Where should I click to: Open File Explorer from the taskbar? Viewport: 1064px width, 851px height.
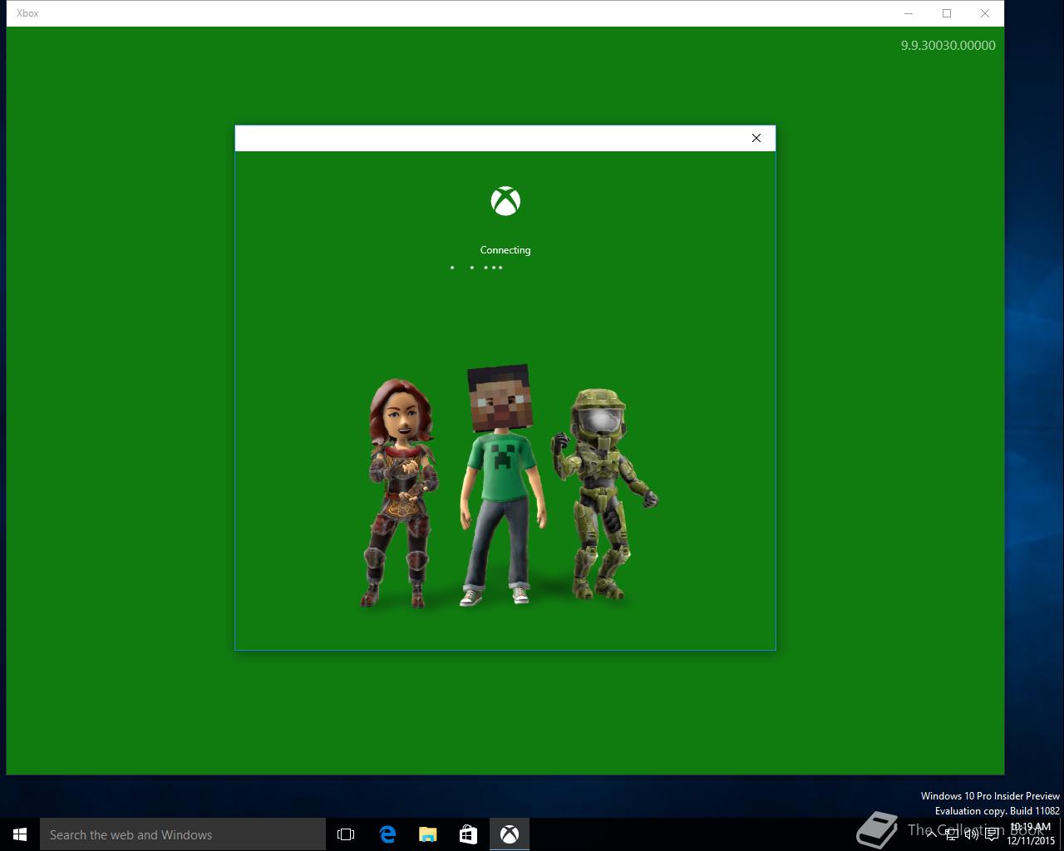point(428,834)
